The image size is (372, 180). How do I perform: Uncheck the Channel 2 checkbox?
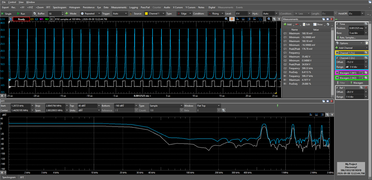[x=337, y=58]
